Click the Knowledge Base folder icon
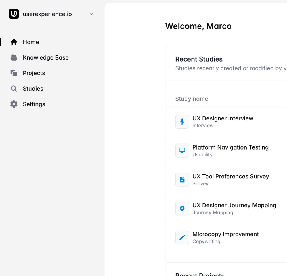The width and height of the screenshot is (287, 276). tap(14, 57)
